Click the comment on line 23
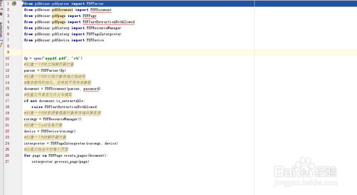 pyautogui.click(x=45, y=137)
